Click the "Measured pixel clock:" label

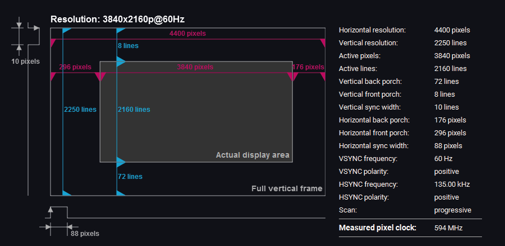pos(378,228)
